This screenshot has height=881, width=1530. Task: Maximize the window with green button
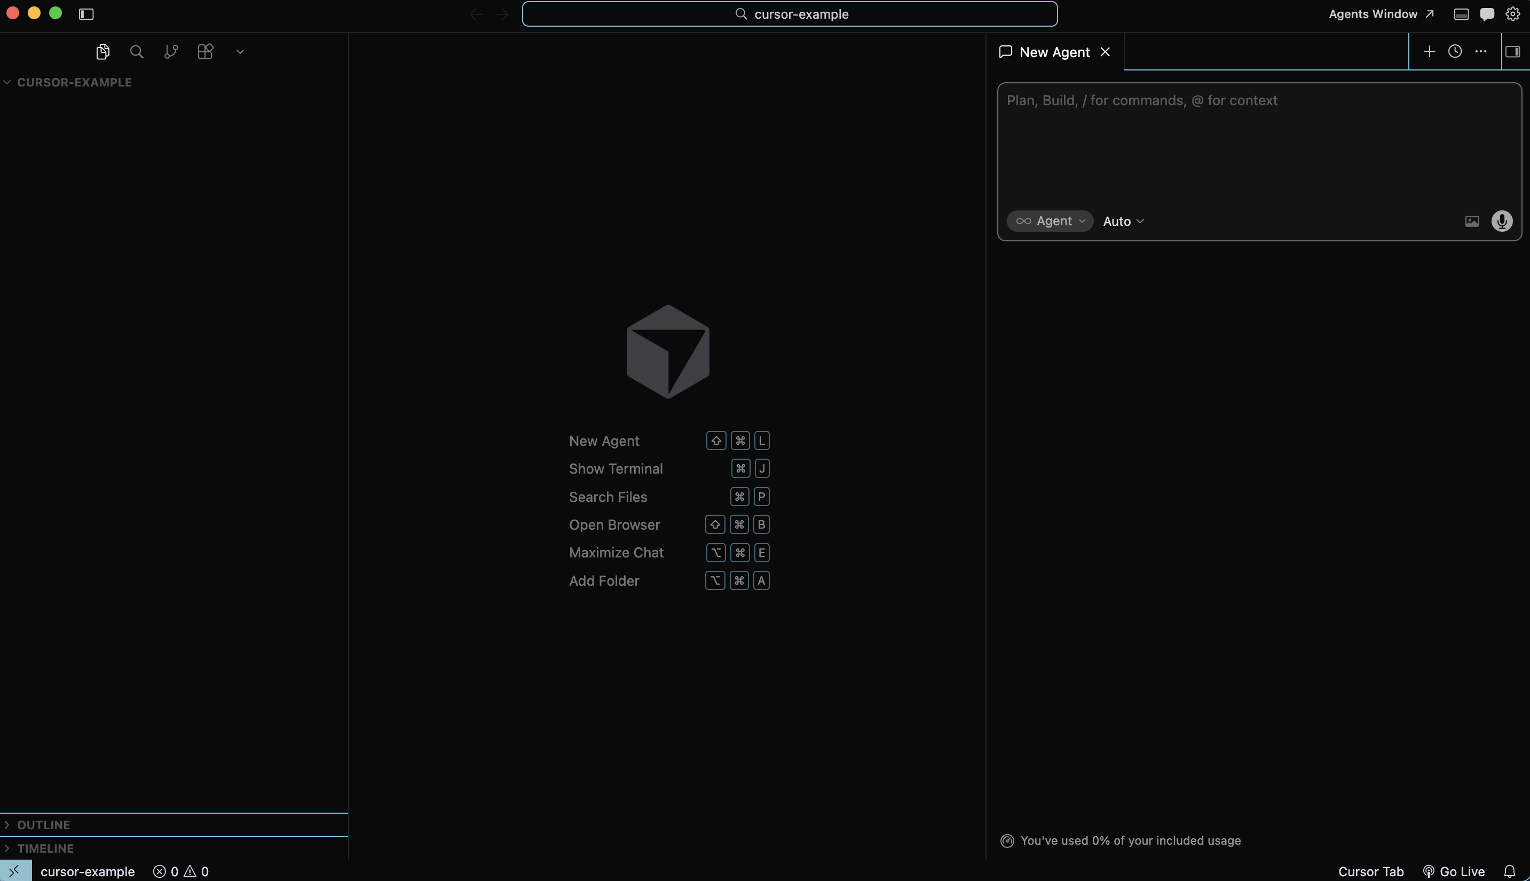[56, 13]
